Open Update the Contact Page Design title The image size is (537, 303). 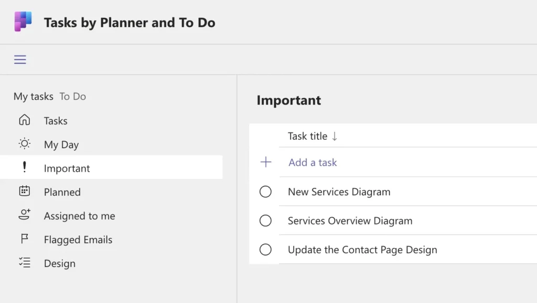pyautogui.click(x=362, y=250)
